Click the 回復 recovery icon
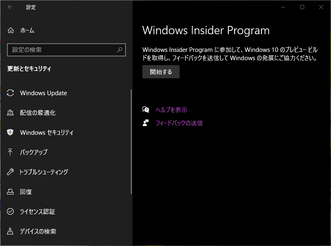The image size is (331, 246). 10,192
